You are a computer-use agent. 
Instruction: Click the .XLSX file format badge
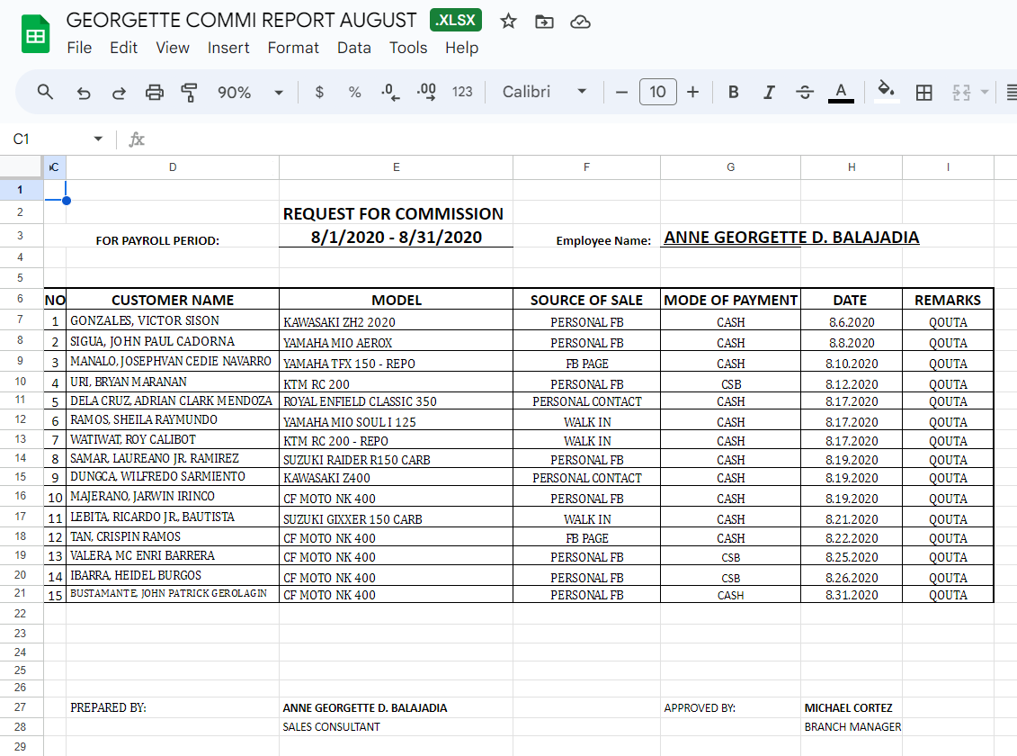click(x=456, y=20)
